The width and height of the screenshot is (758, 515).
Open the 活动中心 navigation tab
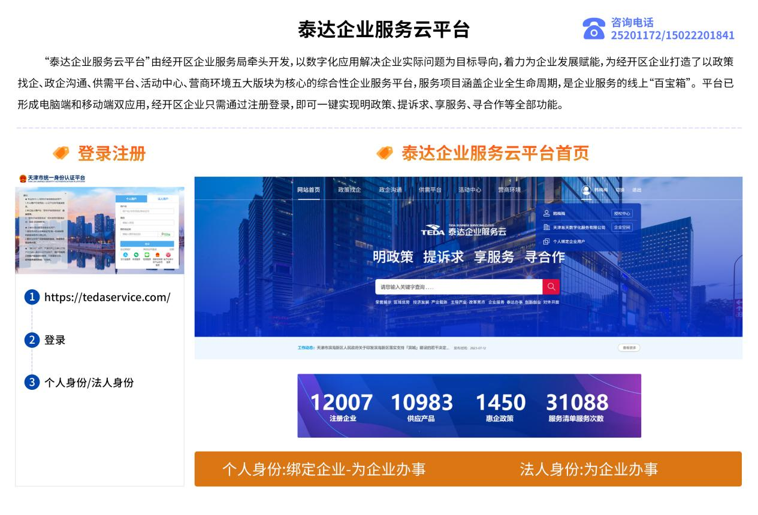coord(470,190)
